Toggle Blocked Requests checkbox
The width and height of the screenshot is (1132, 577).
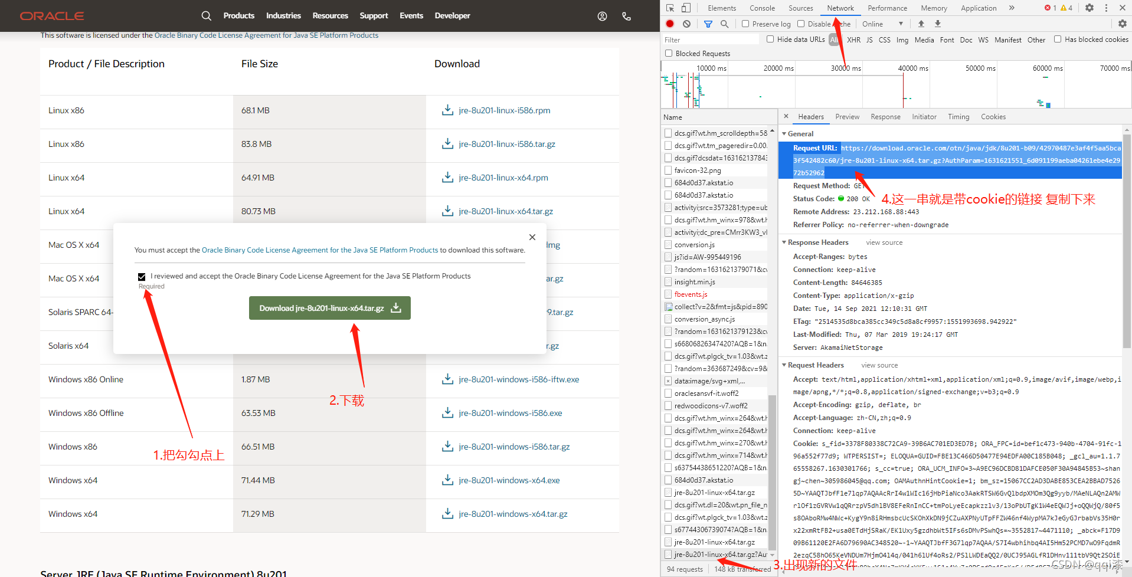(x=669, y=53)
